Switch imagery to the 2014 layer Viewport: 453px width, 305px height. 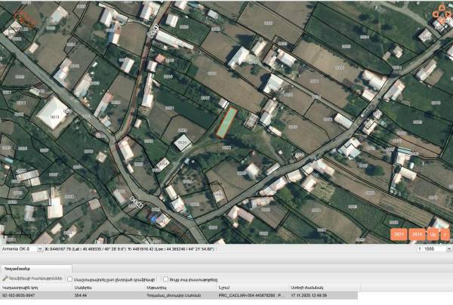coord(418,235)
